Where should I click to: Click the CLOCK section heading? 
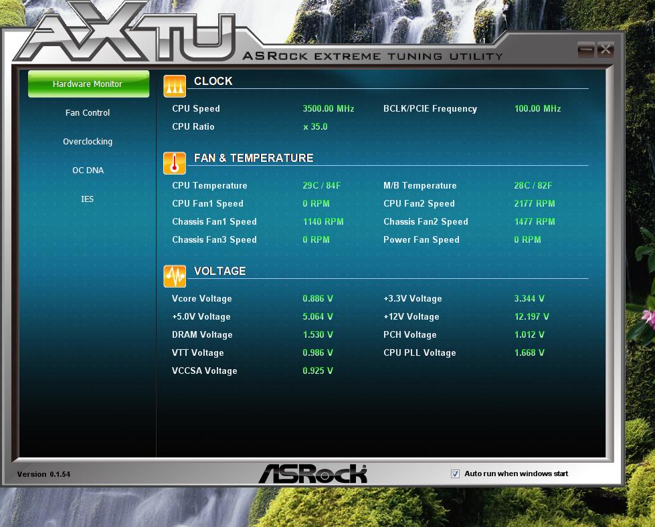click(x=213, y=81)
